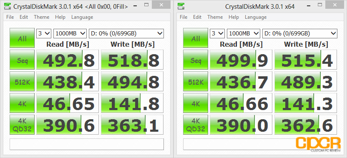The height and width of the screenshot is (158, 347).
Task: Launch 4K QD32 test in right window
Action: 196,125
